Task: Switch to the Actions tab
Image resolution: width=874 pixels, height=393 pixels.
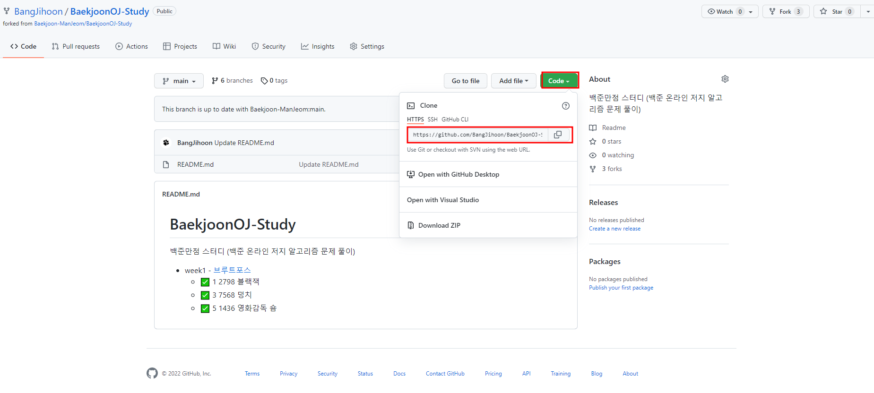Action: pos(131,46)
